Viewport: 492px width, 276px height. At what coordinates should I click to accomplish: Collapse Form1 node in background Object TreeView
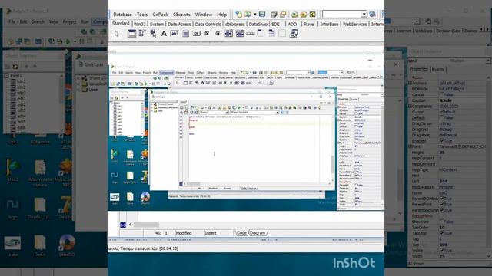click(7, 76)
